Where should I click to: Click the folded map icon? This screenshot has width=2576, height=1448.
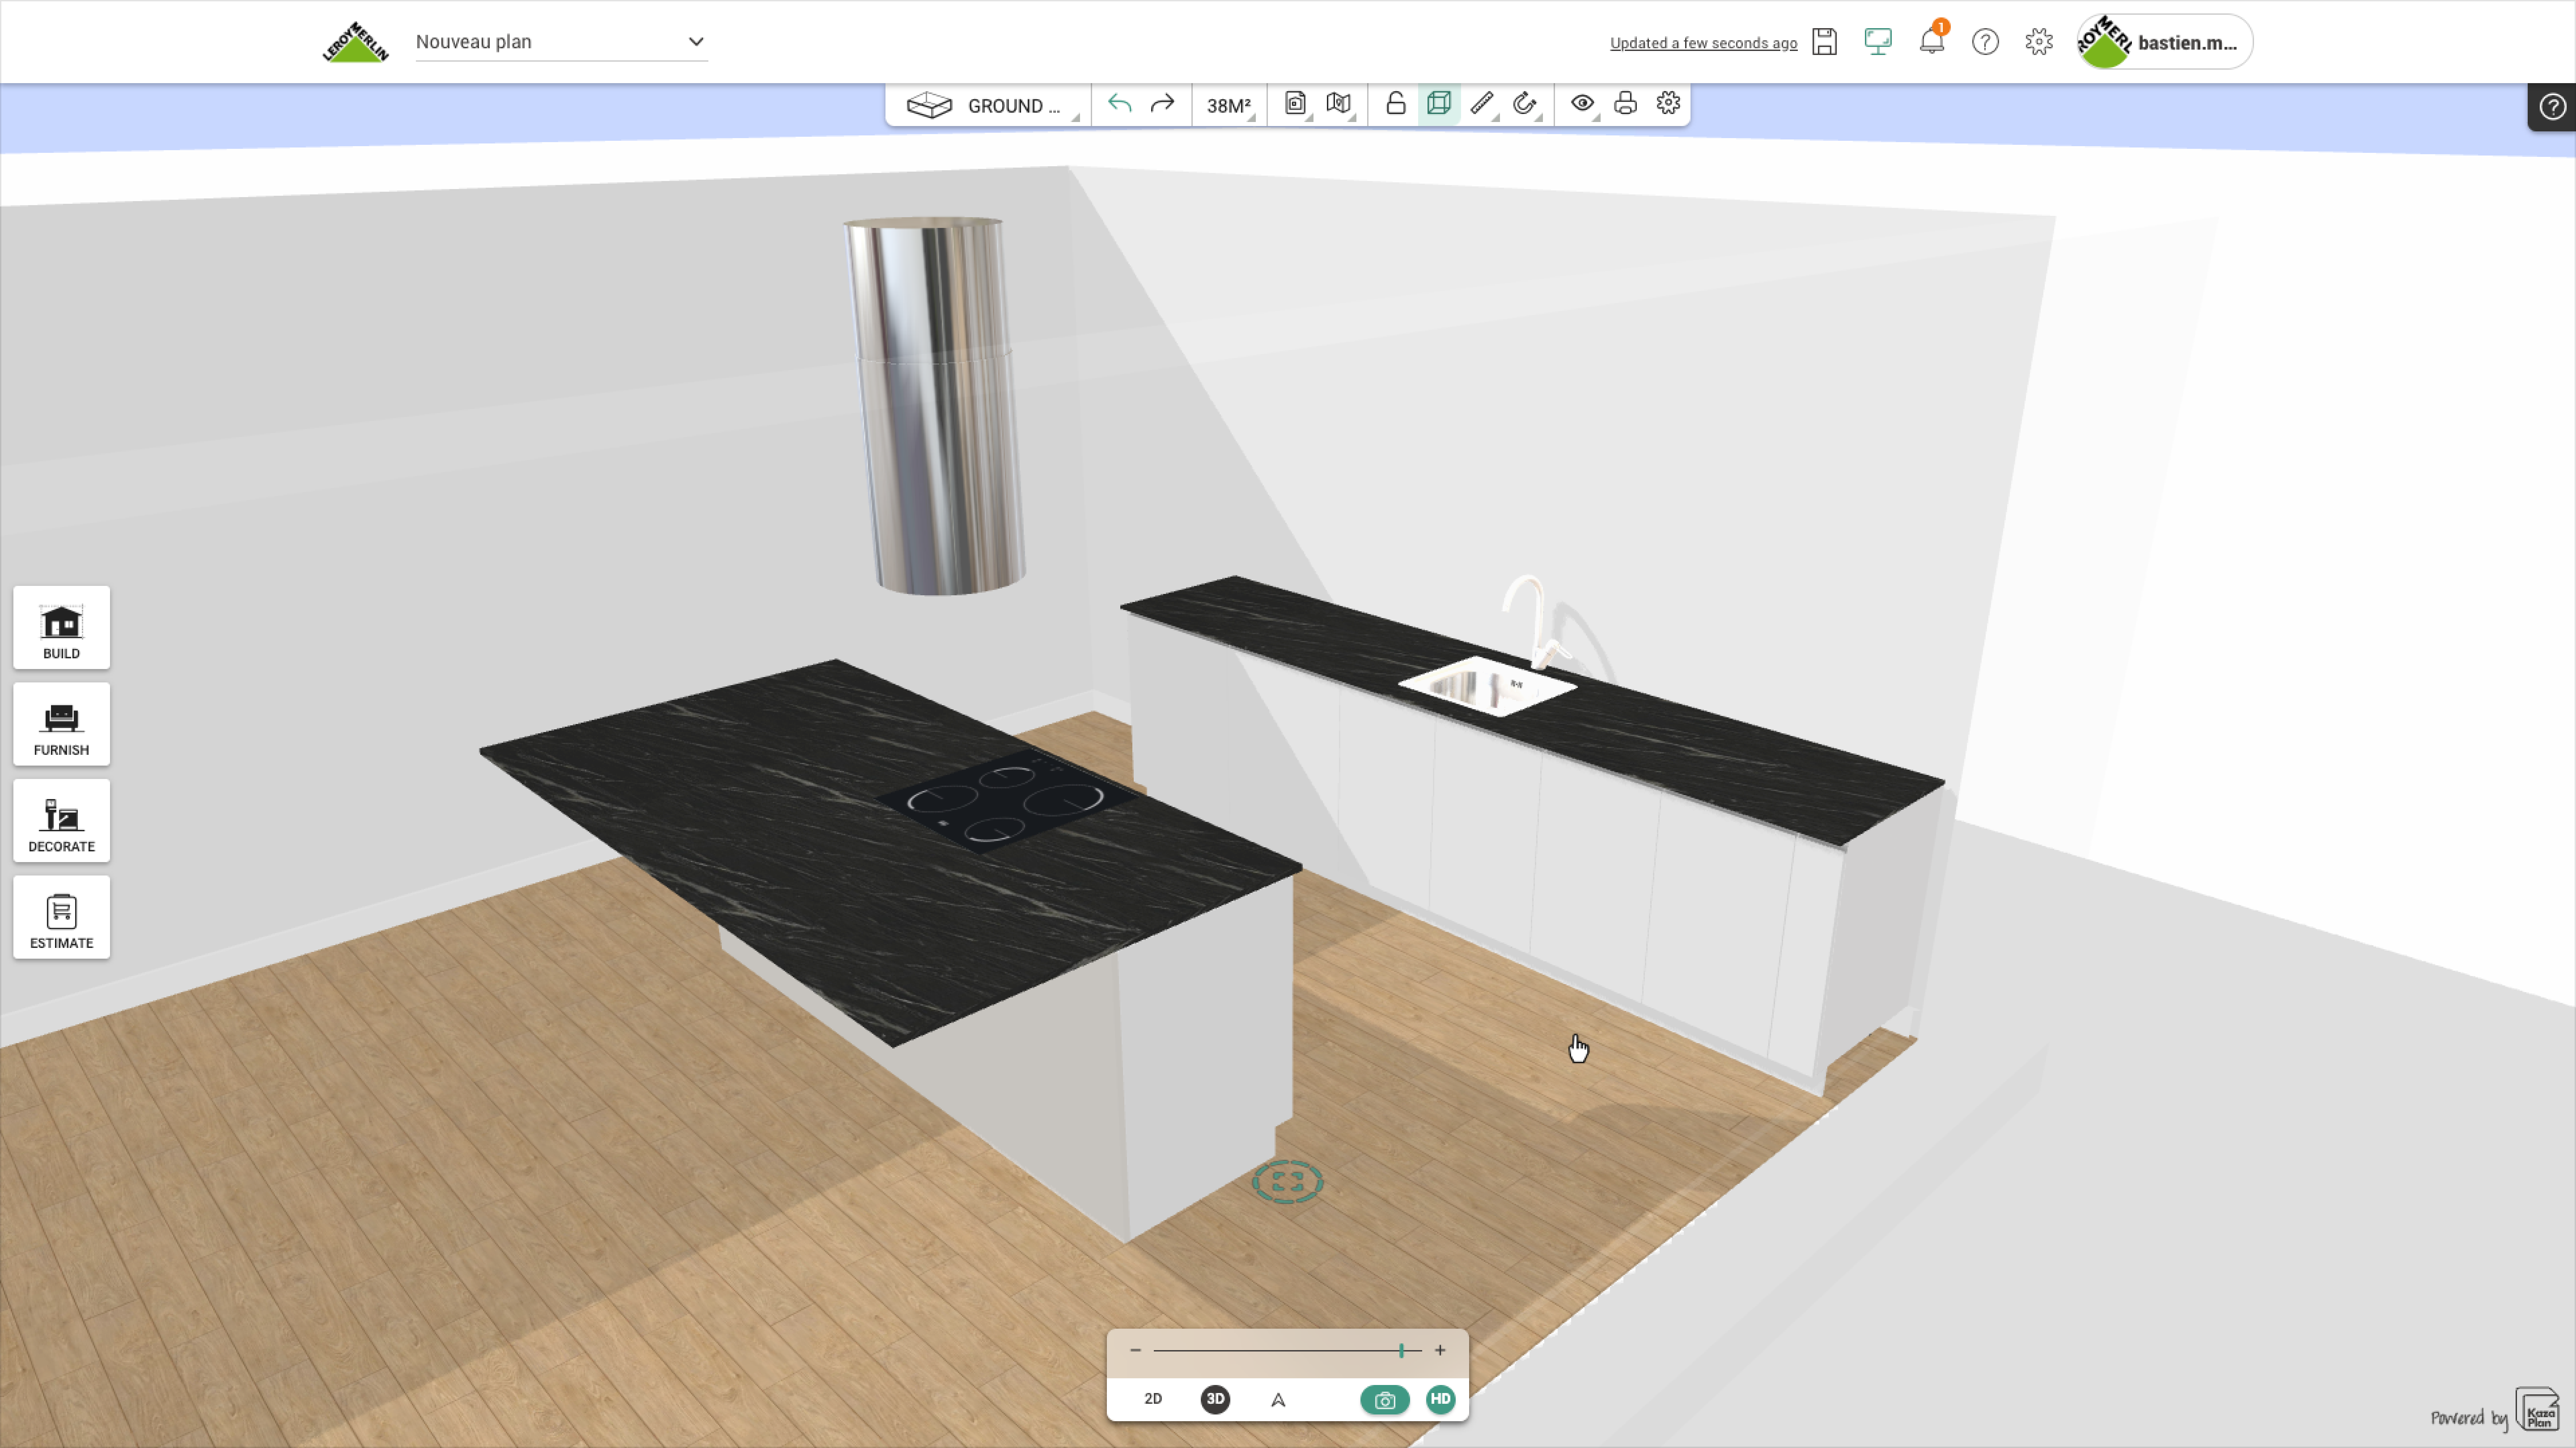click(1339, 104)
